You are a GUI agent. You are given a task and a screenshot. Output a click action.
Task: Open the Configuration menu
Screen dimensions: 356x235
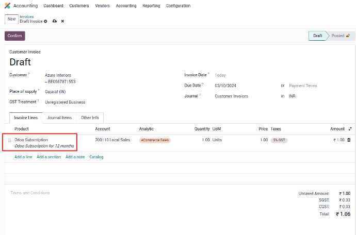(178, 6)
